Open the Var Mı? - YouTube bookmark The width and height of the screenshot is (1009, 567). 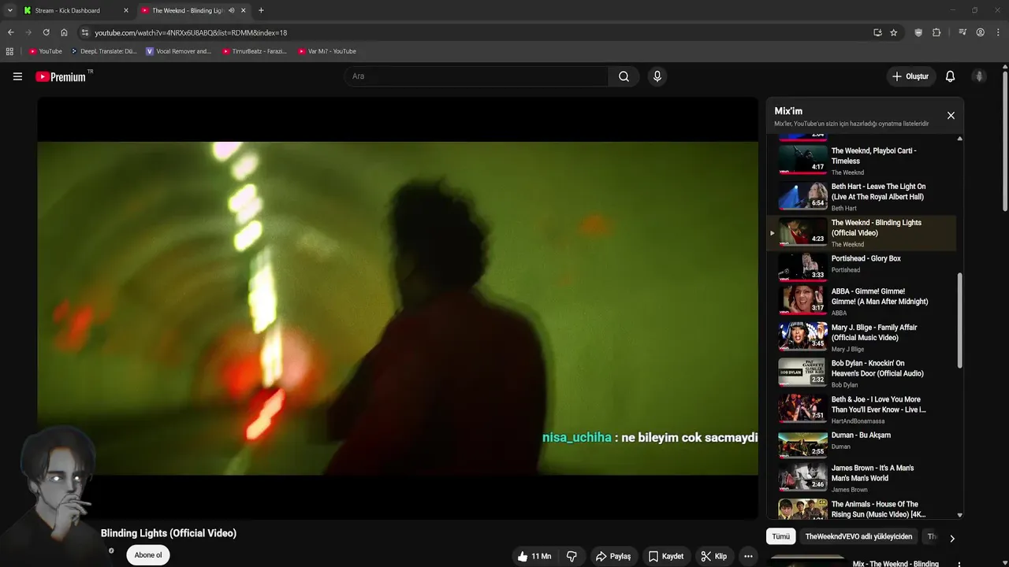(327, 51)
